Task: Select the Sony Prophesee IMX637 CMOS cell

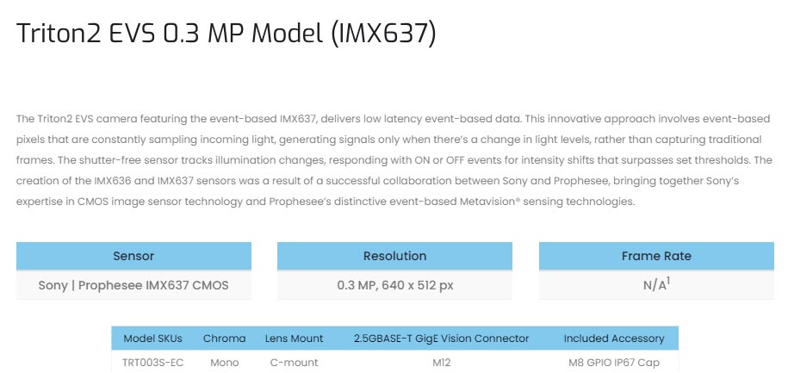Action: pos(133,285)
